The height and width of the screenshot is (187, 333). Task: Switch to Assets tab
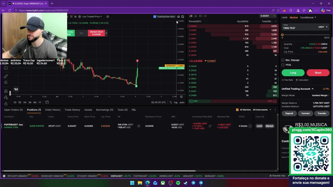click(x=88, y=110)
